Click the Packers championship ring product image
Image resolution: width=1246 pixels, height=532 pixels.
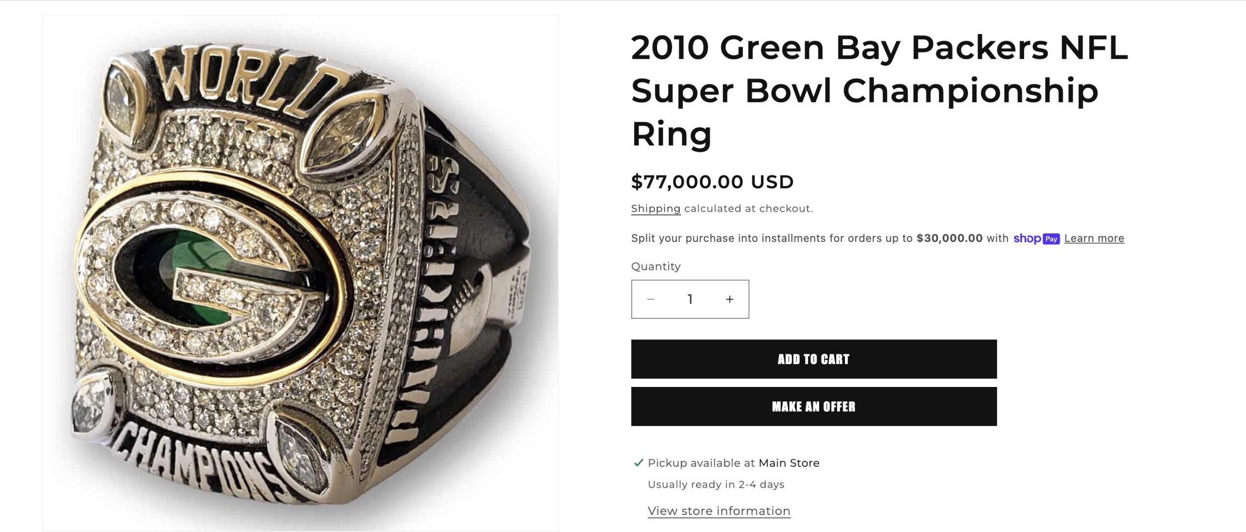pyautogui.click(x=300, y=273)
